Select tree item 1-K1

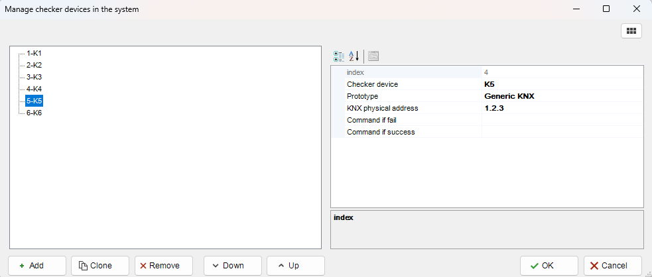pyautogui.click(x=34, y=53)
